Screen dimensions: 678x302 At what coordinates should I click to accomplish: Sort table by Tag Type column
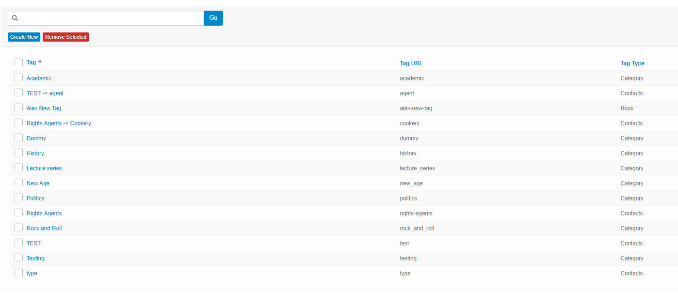tap(632, 63)
